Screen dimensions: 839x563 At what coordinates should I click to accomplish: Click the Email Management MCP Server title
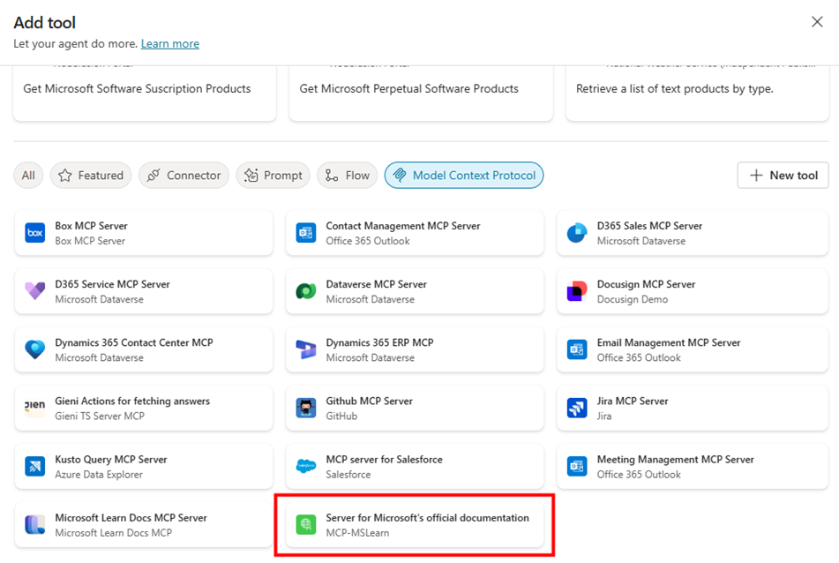[669, 342]
